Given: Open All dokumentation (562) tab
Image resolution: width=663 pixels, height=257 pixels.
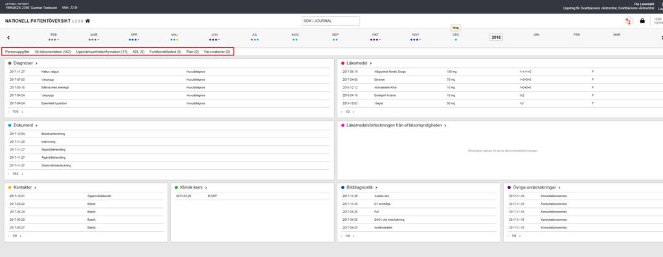Looking at the screenshot, I should [53, 52].
